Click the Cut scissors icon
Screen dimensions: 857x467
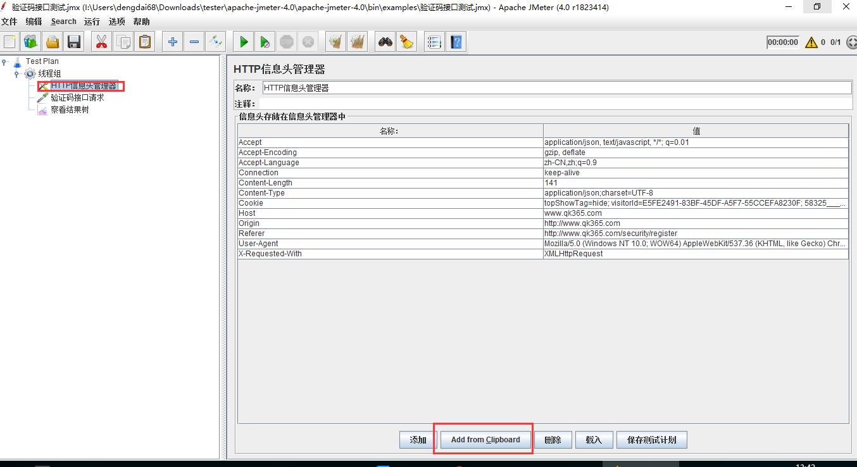pyautogui.click(x=101, y=42)
